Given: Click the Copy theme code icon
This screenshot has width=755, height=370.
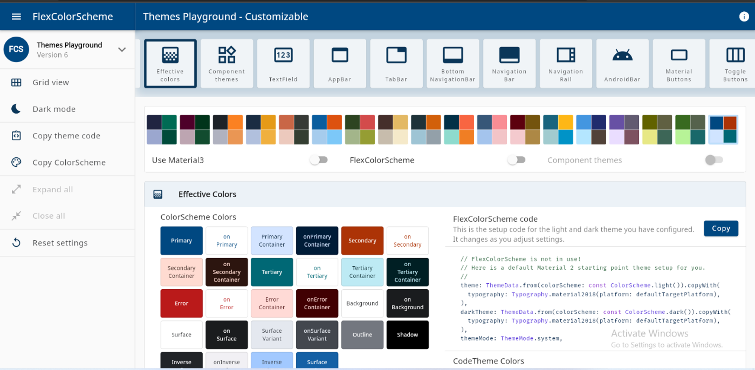Looking at the screenshot, I should (16, 136).
